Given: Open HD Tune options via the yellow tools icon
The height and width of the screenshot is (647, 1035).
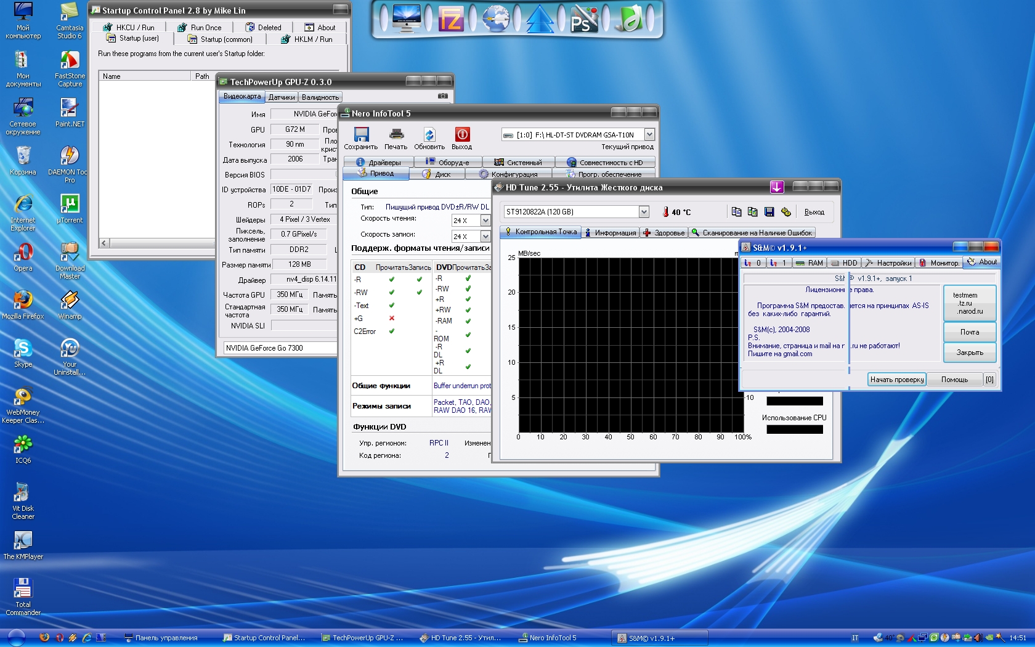Looking at the screenshot, I should 785,212.
